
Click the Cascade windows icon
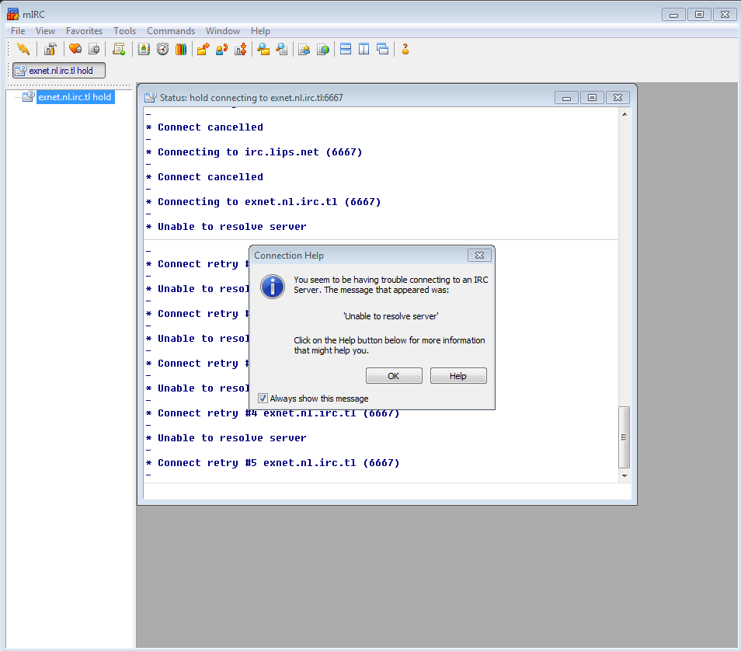tap(383, 49)
